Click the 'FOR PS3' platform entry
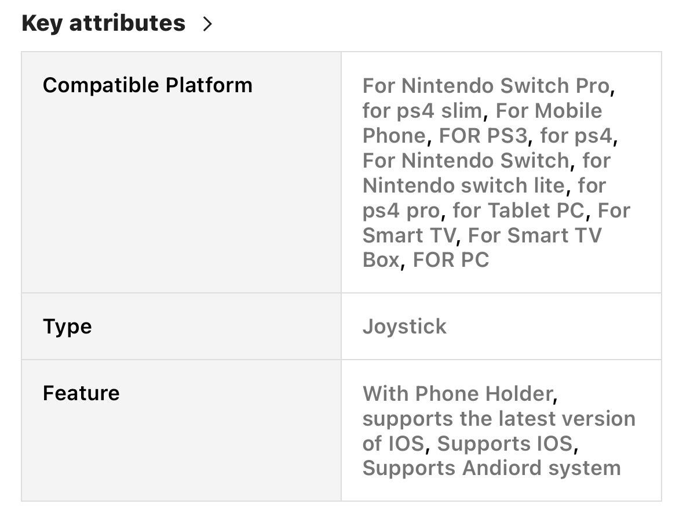Viewport: 683px width, 522px height. click(x=483, y=136)
